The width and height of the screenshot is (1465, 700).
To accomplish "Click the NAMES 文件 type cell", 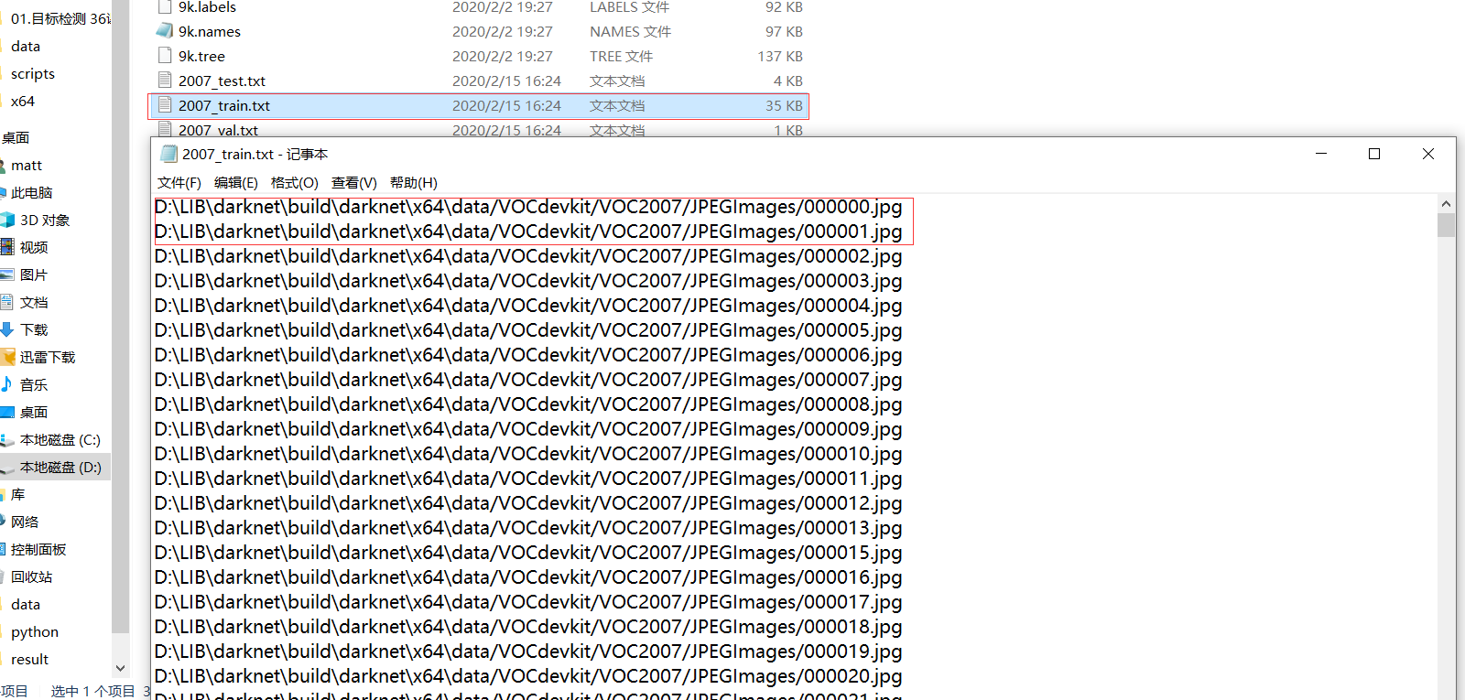I will [630, 31].
